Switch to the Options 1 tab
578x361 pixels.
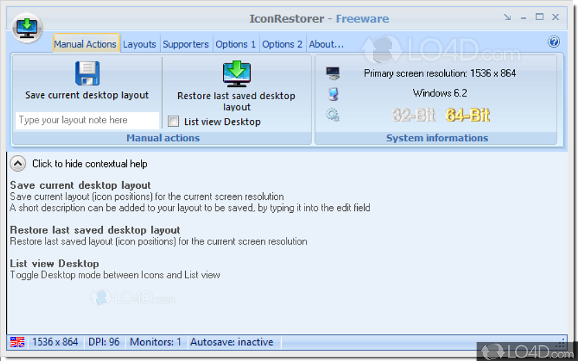click(235, 44)
